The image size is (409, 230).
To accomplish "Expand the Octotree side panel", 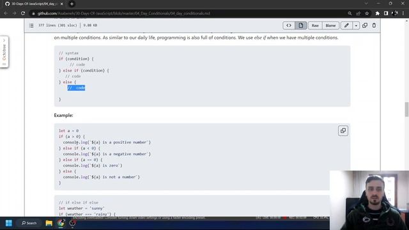I will 4,52.
